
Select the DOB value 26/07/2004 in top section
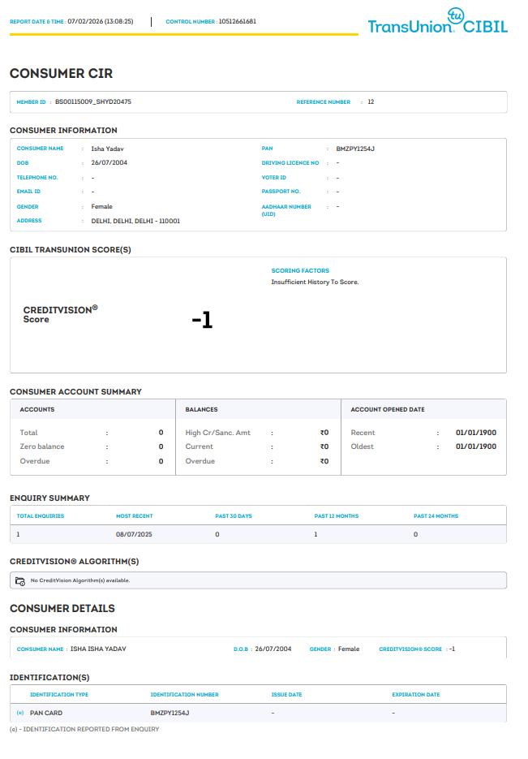click(109, 162)
